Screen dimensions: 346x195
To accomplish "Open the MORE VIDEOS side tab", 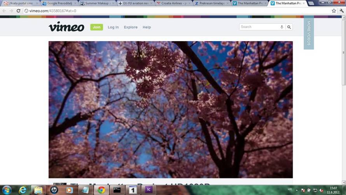I will (309, 33).
